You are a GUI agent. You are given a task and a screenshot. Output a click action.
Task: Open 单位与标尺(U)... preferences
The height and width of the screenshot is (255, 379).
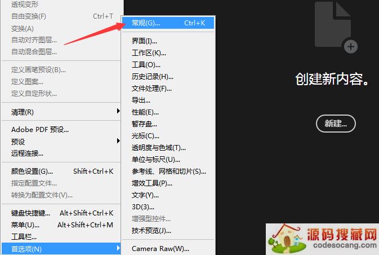tap(156, 160)
